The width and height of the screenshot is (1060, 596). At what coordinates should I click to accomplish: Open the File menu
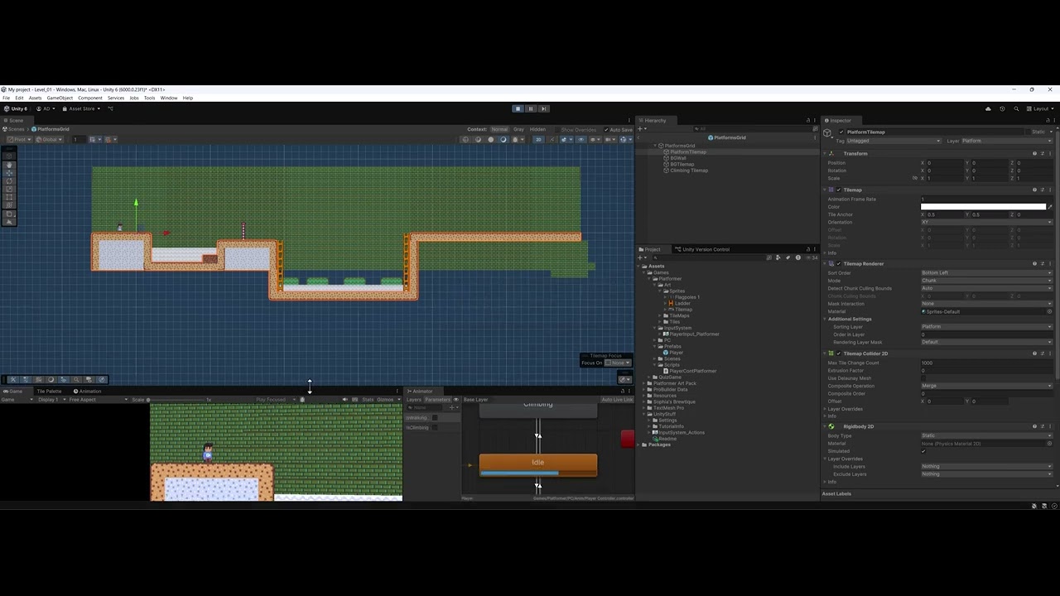pos(6,98)
